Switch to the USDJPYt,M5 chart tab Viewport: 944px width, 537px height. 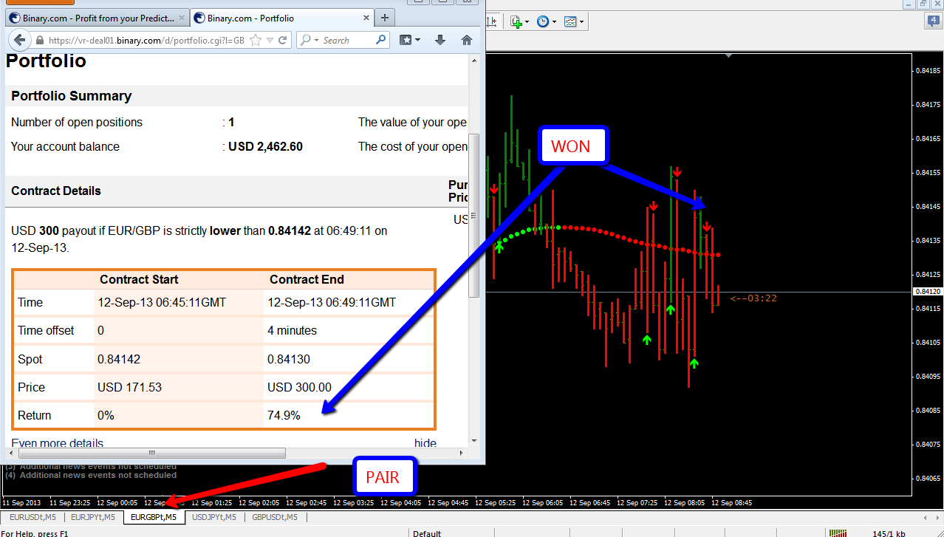214,517
